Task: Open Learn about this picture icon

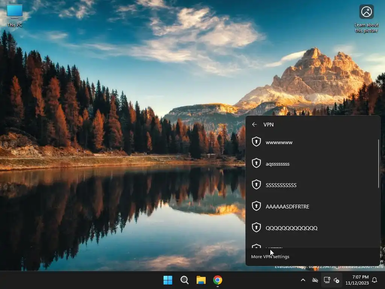Action: (x=366, y=19)
